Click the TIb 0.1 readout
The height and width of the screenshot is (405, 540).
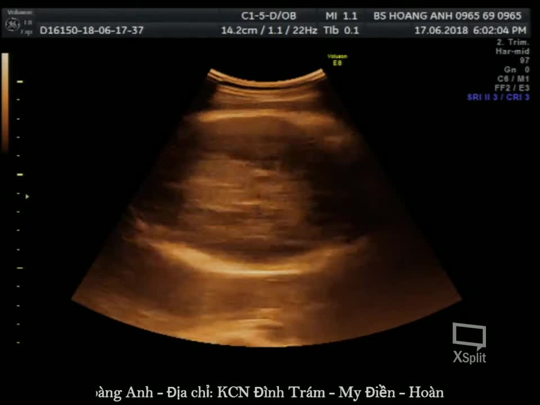(341, 30)
